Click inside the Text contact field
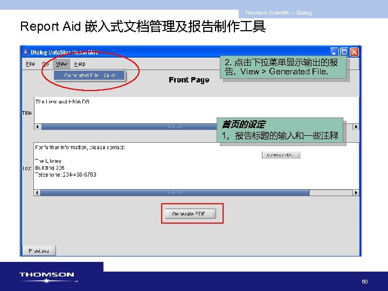 (196, 166)
